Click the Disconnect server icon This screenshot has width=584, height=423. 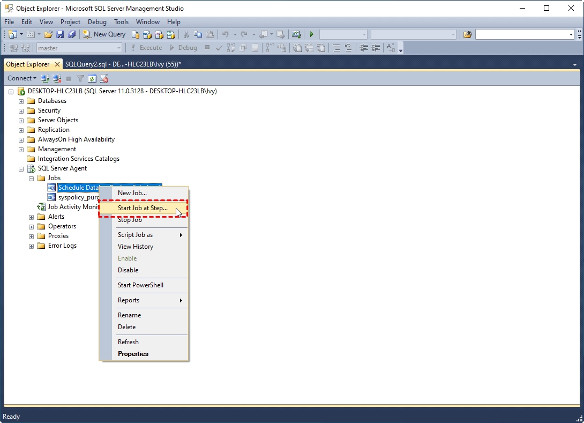[57, 79]
